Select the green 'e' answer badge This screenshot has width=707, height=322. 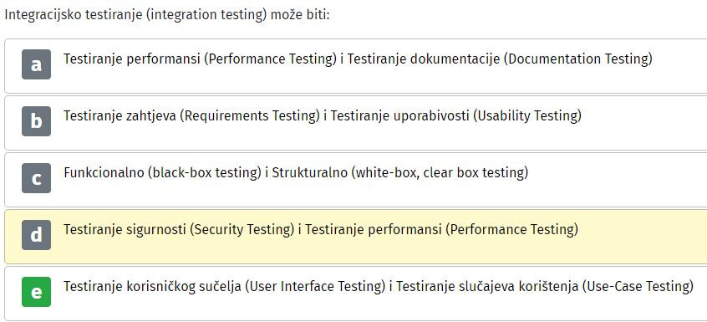pos(36,292)
